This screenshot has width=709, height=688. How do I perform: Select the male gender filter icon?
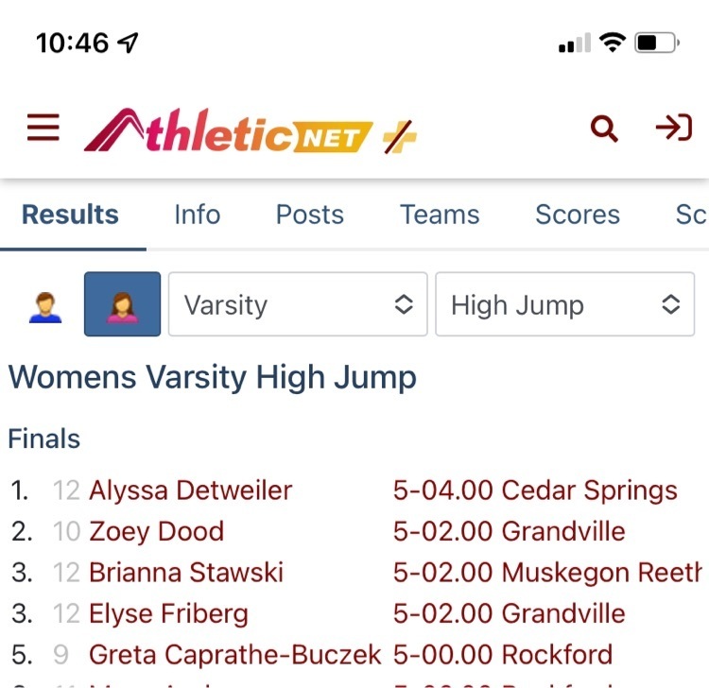[x=45, y=307]
